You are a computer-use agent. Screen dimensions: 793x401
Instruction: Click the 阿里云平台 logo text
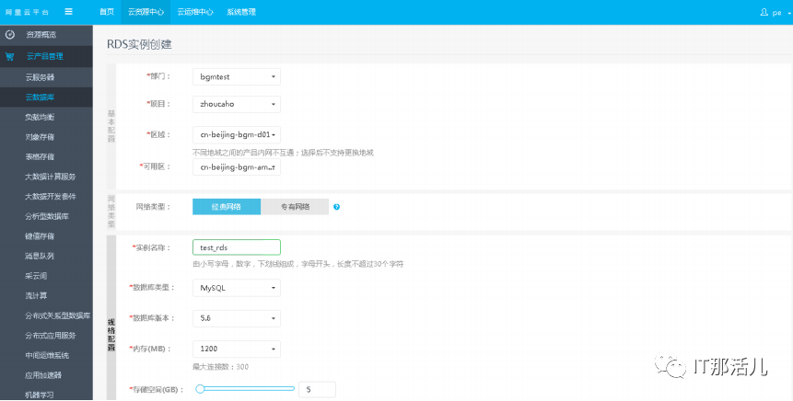point(28,12)
